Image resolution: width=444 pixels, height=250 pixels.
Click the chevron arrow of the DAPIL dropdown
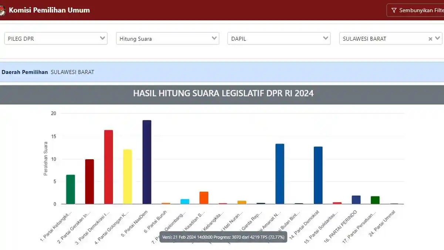[326, 38]
